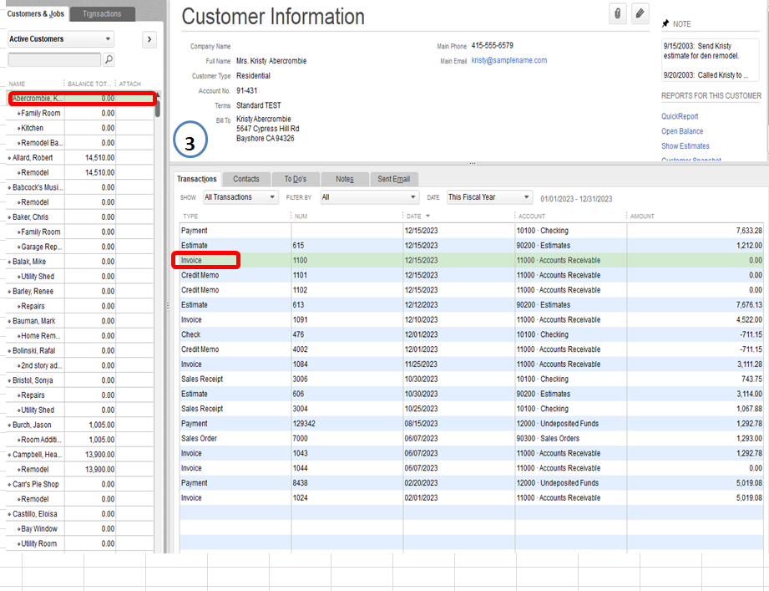Click the paperclip attachment icon

(x=618, y=11)
